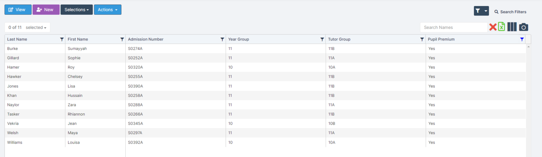Click the View button
The width and height of the screenshot is (542, 157).
(x=18, y=10)
